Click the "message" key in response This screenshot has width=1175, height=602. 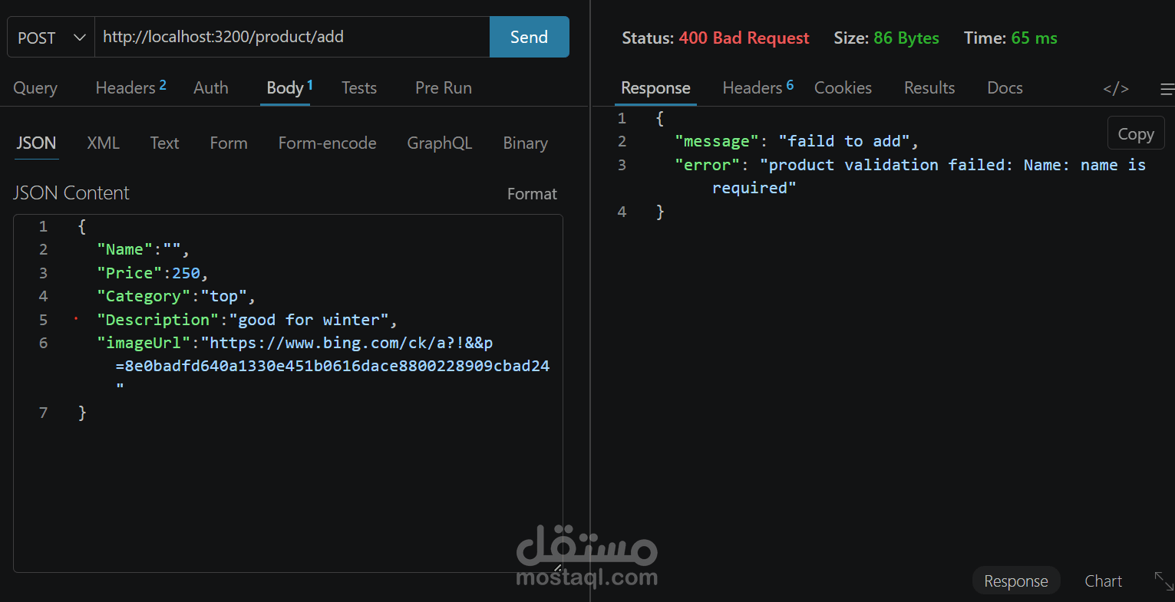[x=717, y=141]
